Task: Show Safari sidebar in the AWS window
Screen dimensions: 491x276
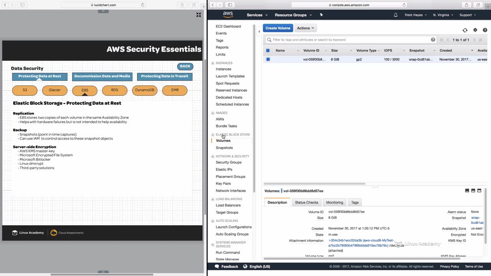Action: (230, 5)
